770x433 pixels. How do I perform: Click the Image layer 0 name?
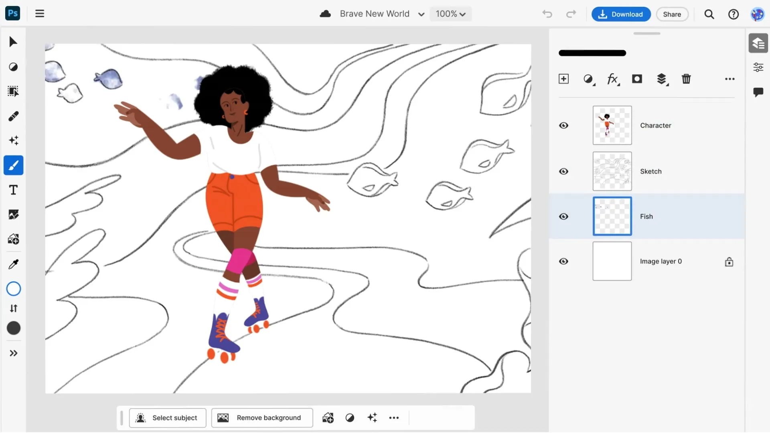(661, 261)
